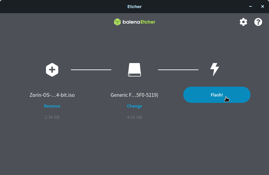Close the Etcher window
The width and height of the screenshot is (269, 175).
click(x=262, y=6)
